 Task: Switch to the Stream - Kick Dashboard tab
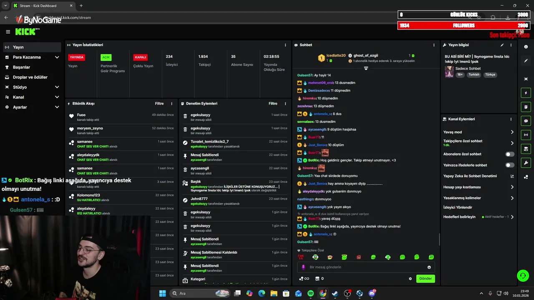(x=43, y=5)
